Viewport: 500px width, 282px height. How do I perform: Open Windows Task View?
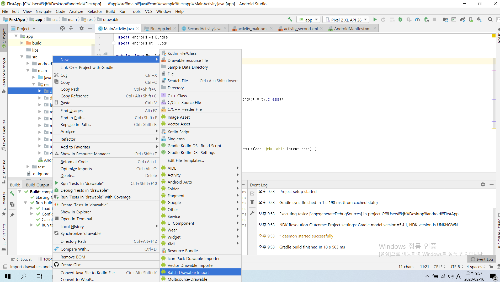pyautogui.click(x=39, y=276)
